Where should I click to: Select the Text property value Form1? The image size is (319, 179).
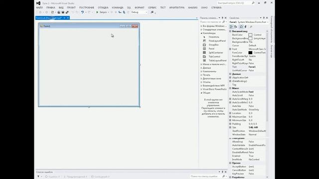tap(252, 67)
